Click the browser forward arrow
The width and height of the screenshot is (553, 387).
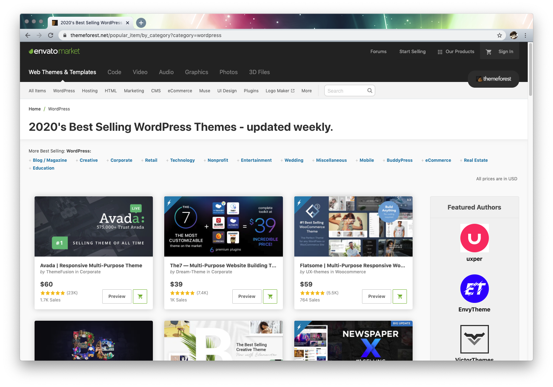click(39, 35)
